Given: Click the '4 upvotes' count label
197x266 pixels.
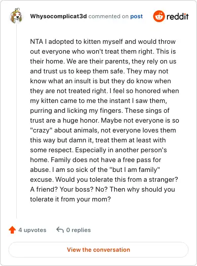Looking at the screenshot, I should [32, 230].
